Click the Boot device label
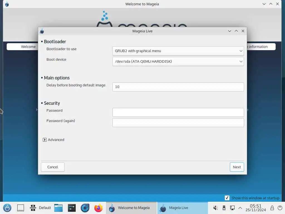285x214 pixels. pos(56,60)
